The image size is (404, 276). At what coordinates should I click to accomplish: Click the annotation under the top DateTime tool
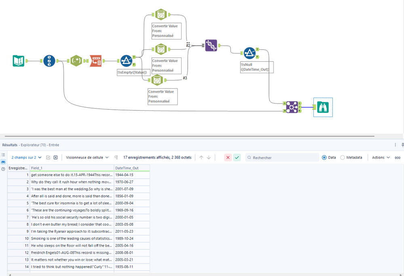pyautogui.click(x=167, y=31)
